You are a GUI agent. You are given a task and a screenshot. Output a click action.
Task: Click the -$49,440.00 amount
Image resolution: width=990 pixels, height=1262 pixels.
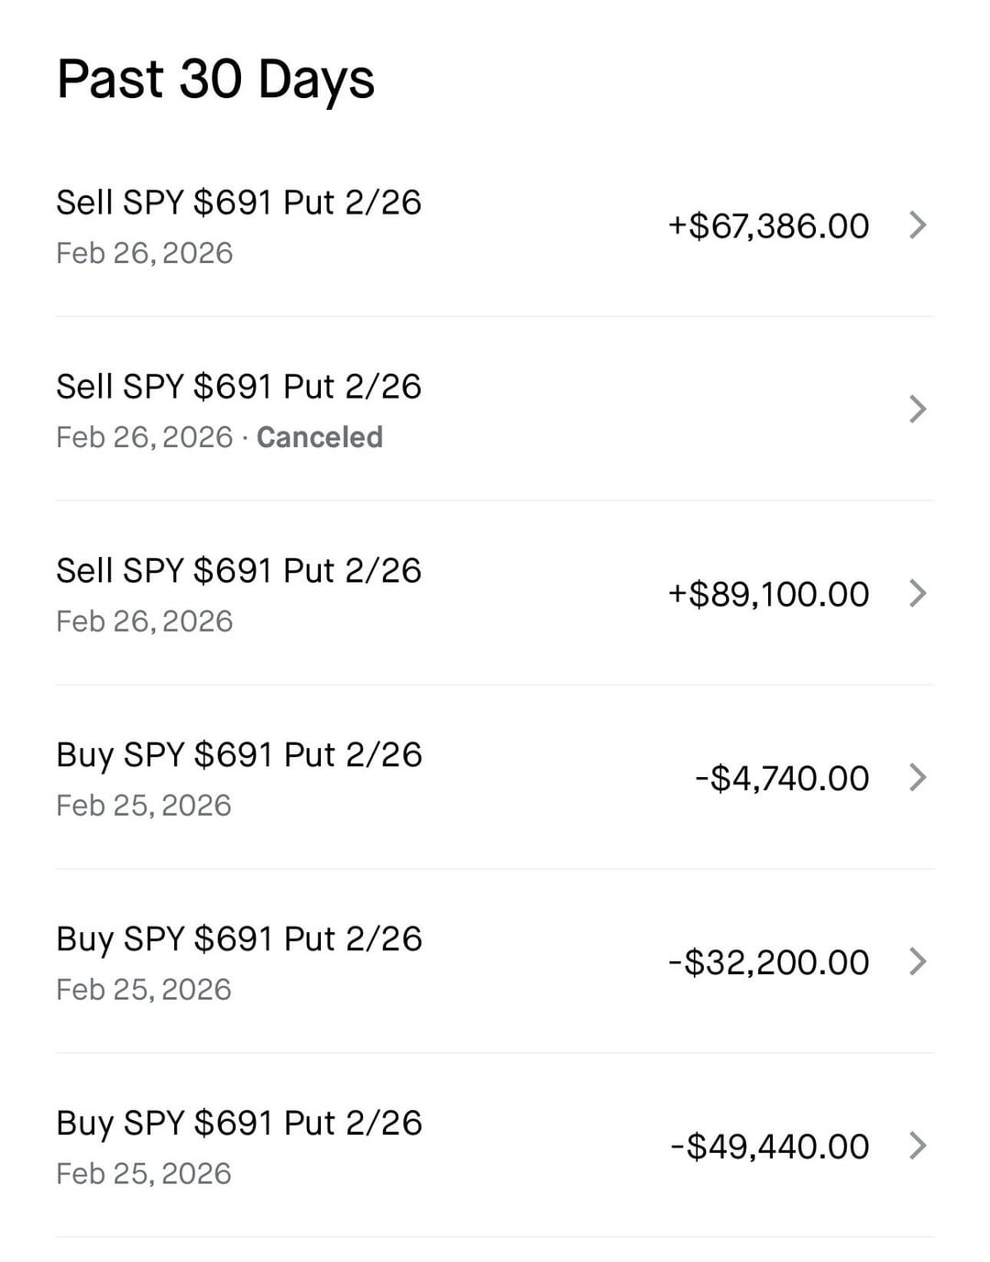(769, 1147)
